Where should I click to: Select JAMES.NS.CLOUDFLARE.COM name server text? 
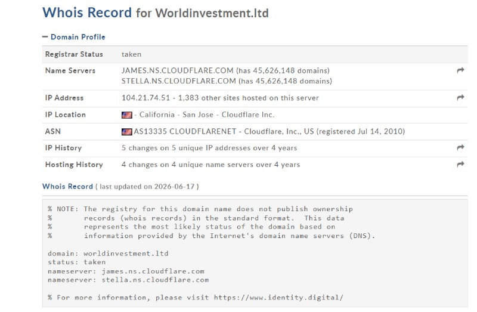[177, 70]
